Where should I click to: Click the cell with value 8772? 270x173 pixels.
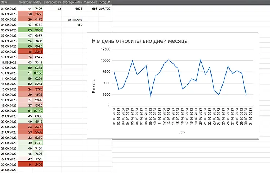(x=38, y=143)
